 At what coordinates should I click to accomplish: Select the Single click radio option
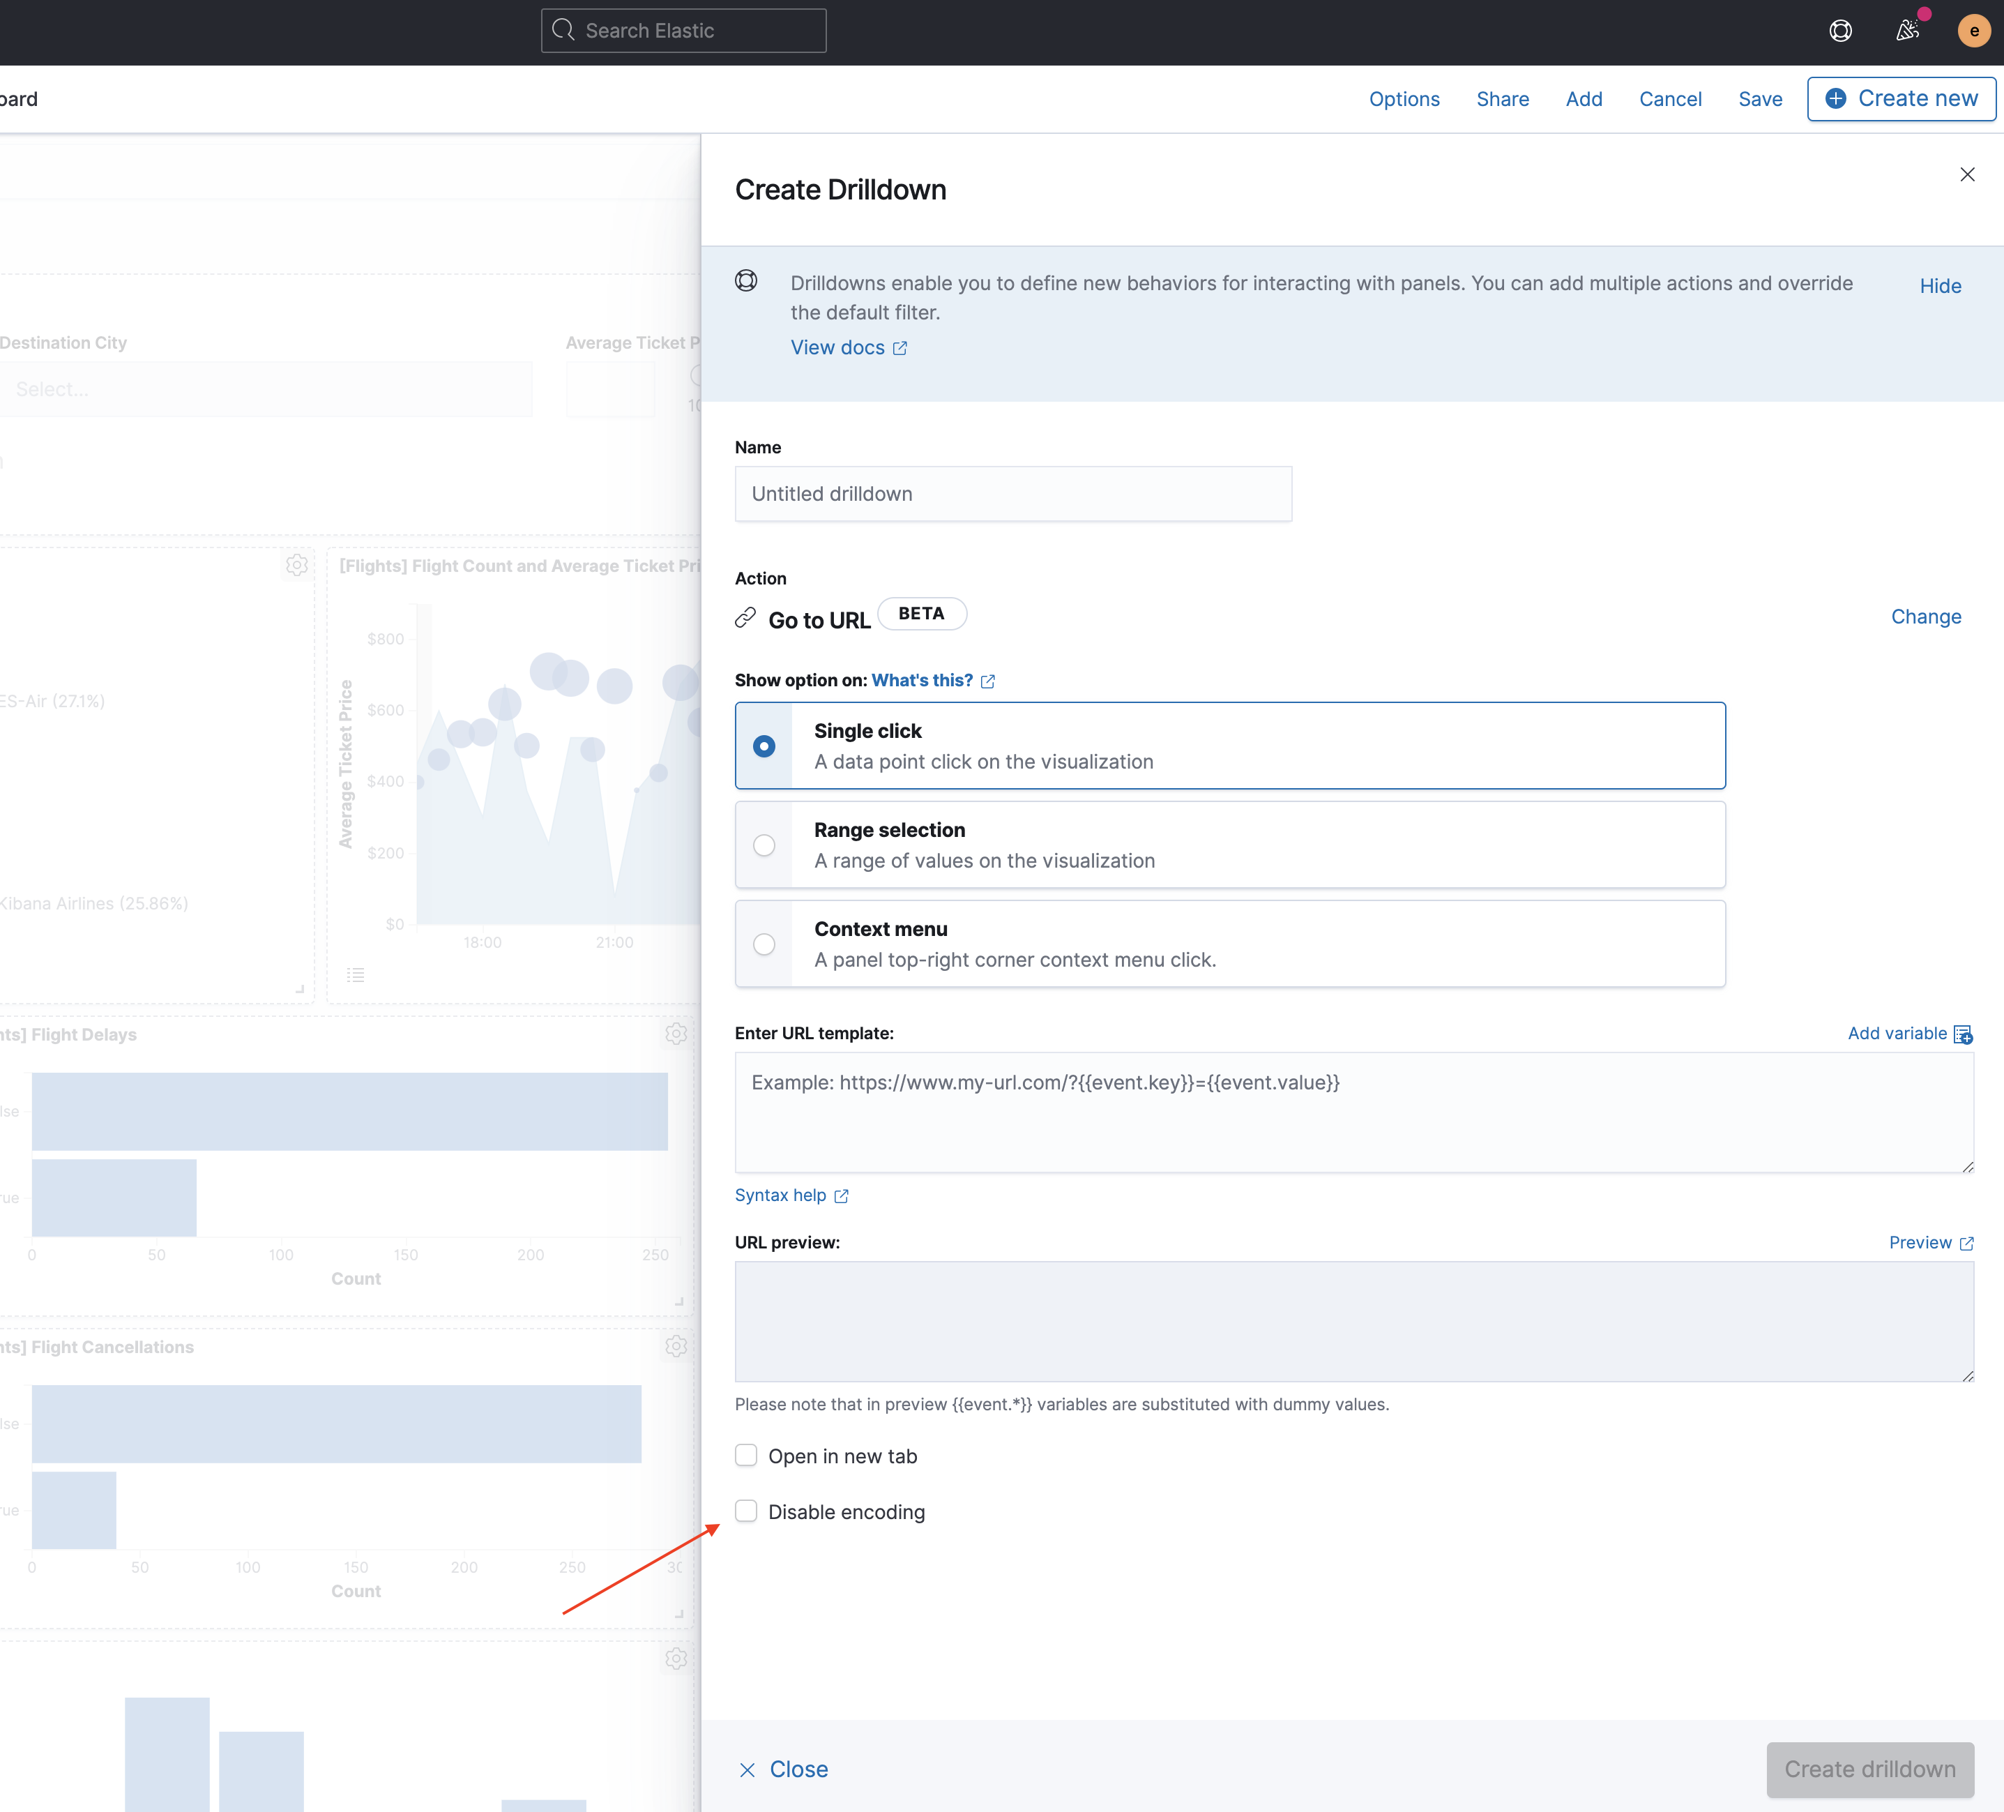click(x=764, y=746)
